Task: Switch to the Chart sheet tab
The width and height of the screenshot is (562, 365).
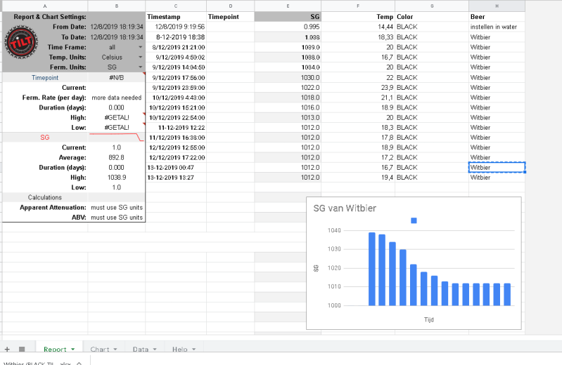Action: pos(99,349)
